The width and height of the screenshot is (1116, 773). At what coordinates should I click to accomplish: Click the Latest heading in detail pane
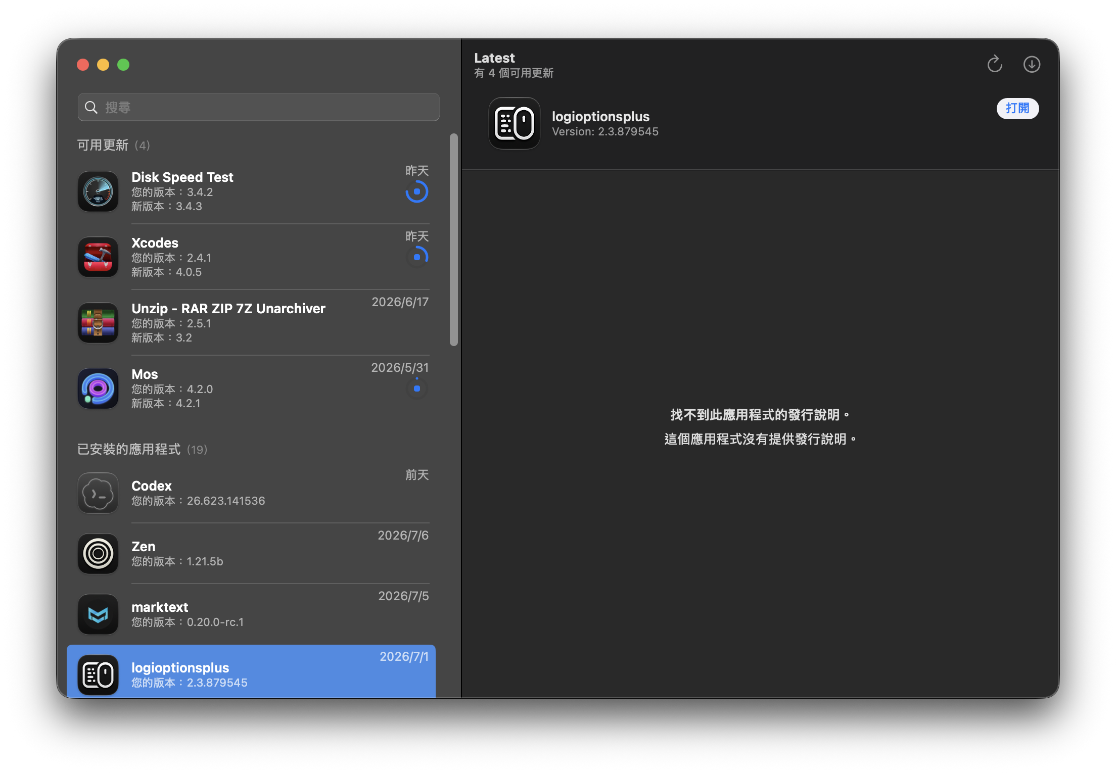(x=494, y=58)
